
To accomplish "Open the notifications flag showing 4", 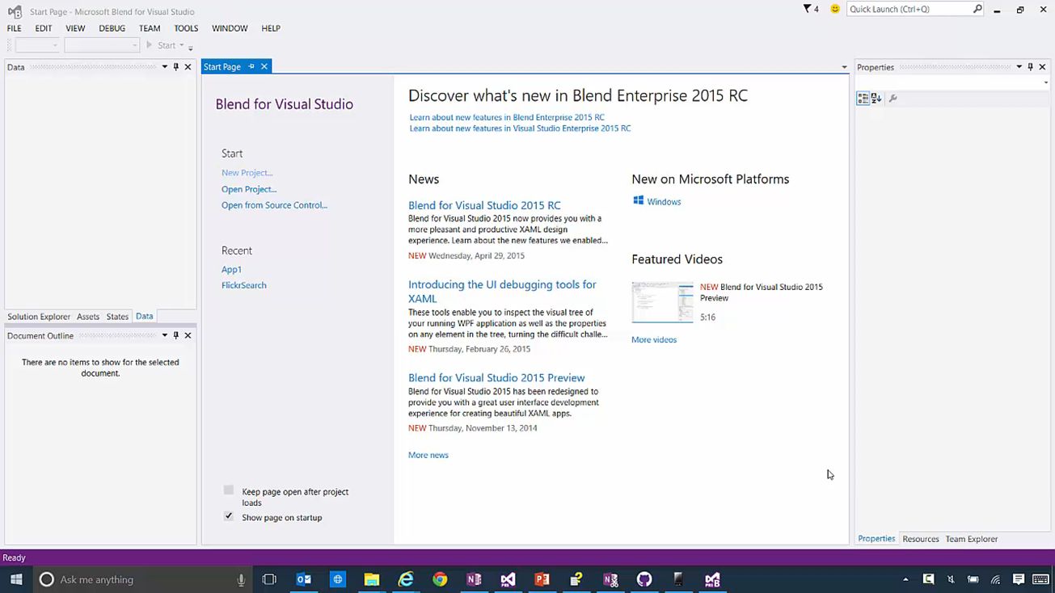I will [810, 9].
